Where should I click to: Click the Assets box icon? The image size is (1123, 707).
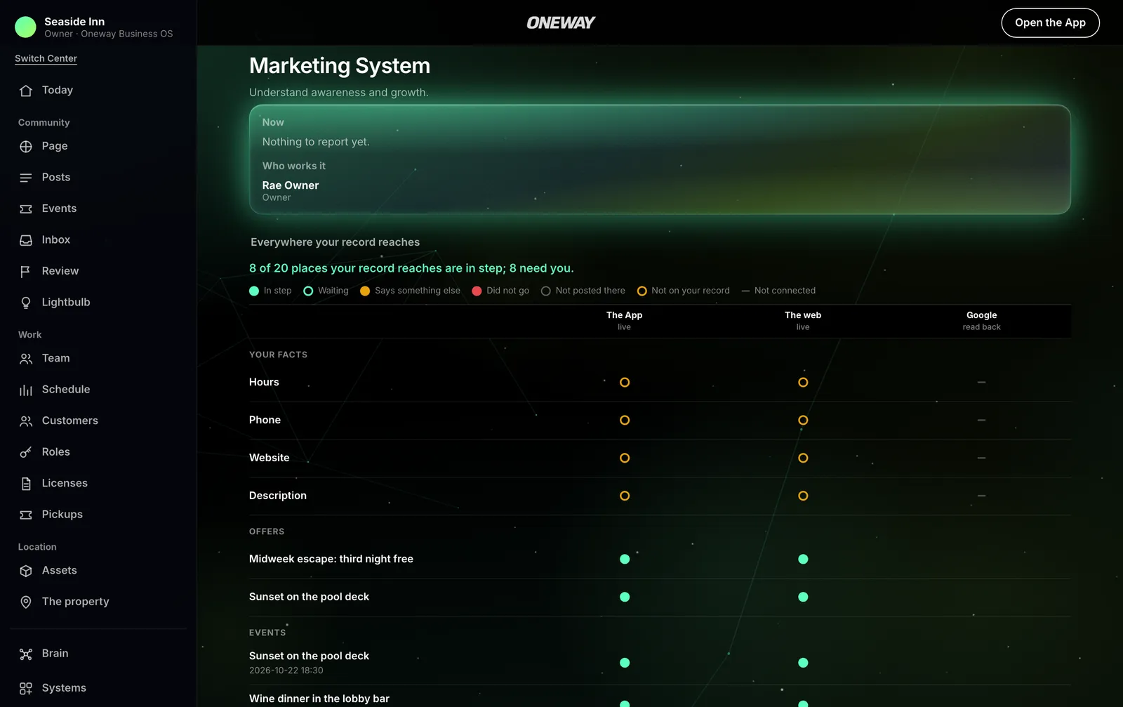[x=26, y=571]
